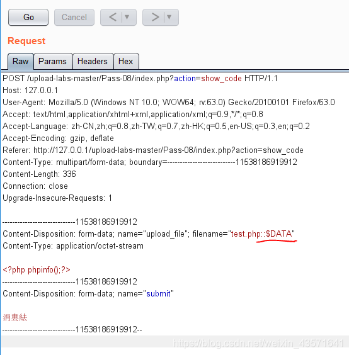Image resolution: width=349 pixels, height=355 pixels.
Task: Click the Referer header line
Action: (x=153, y=150)
